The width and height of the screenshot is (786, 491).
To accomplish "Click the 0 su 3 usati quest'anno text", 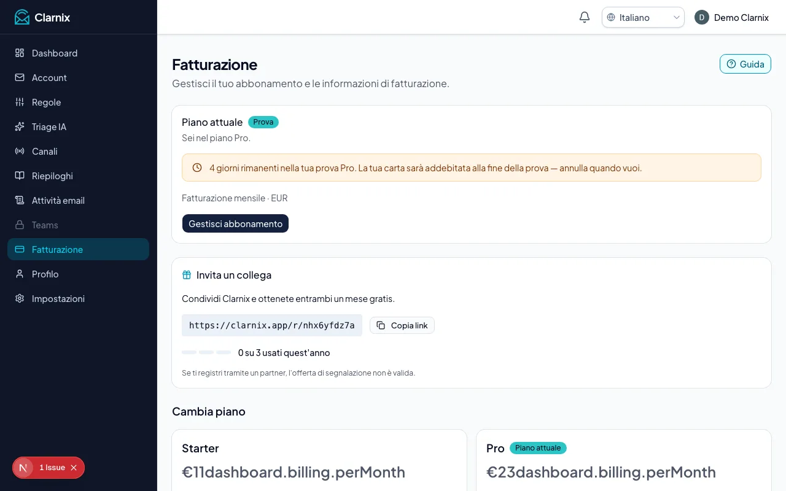I will tap(284, 353).
